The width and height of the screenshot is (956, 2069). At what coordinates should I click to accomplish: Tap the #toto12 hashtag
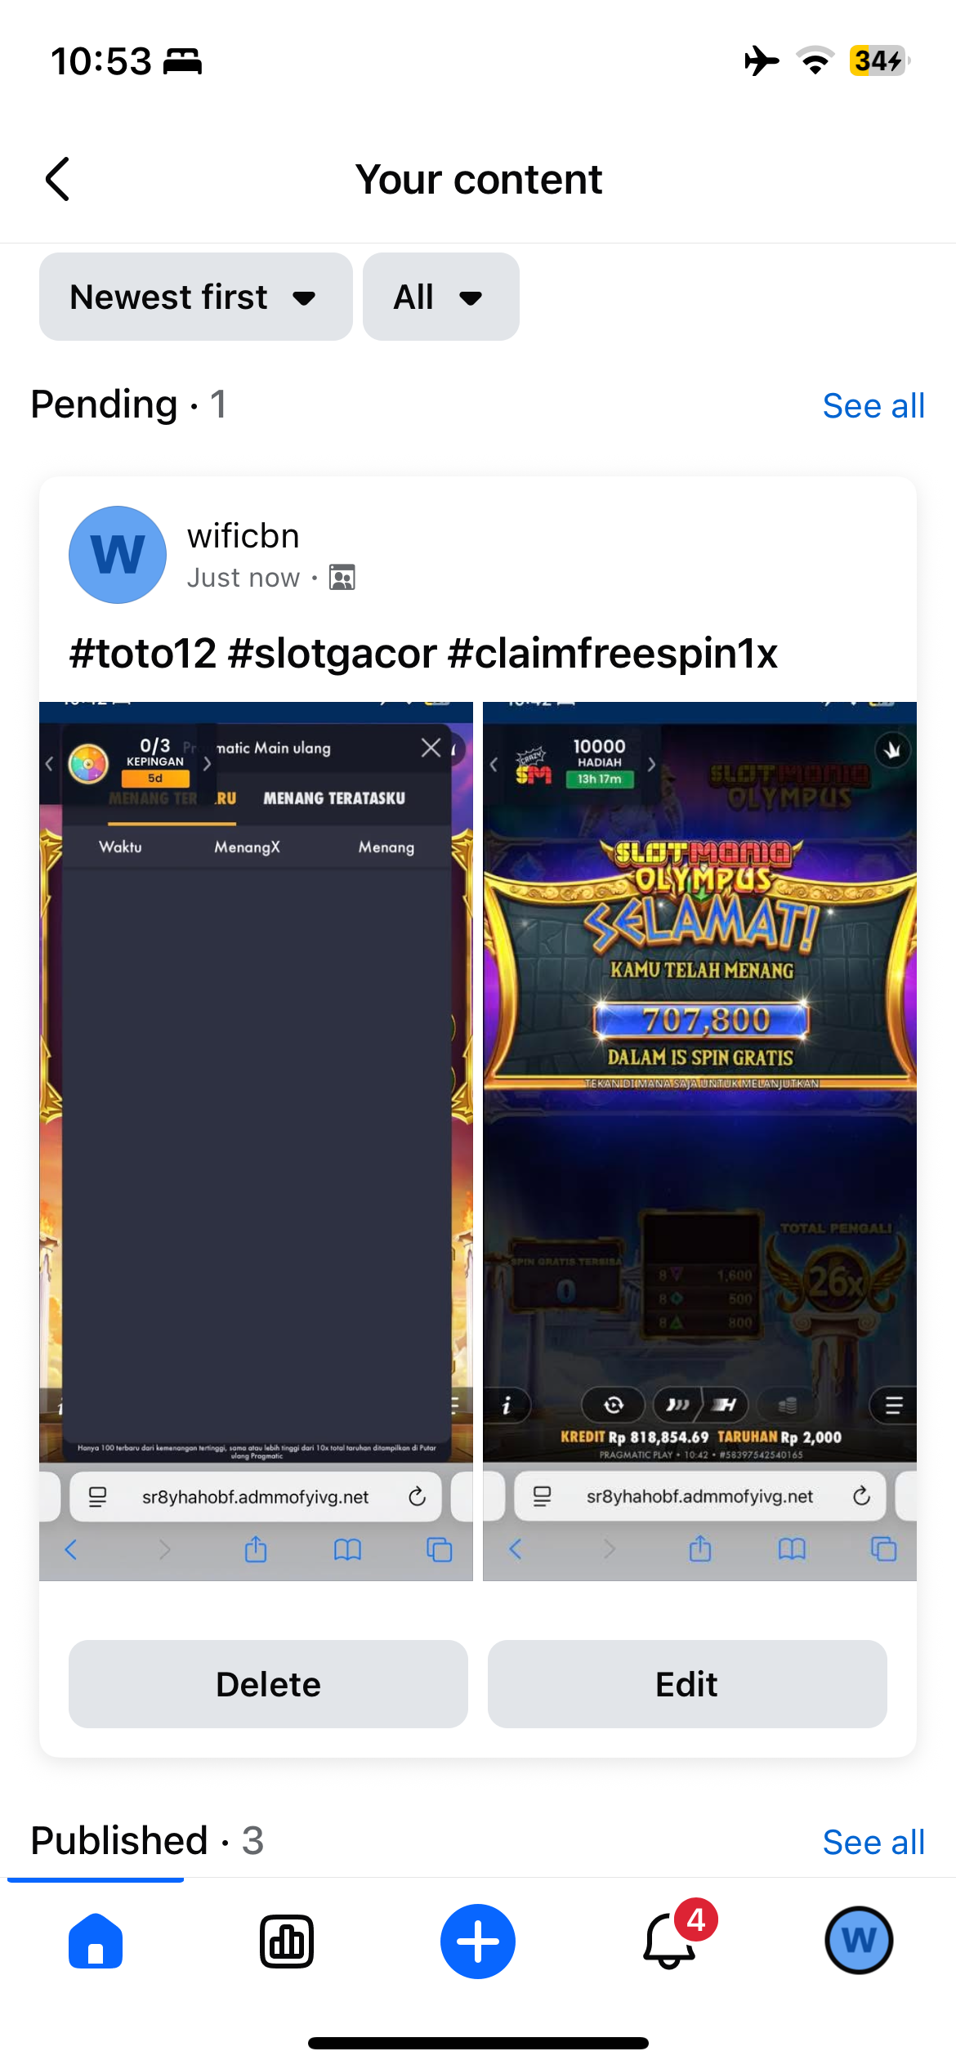(143, 654)
